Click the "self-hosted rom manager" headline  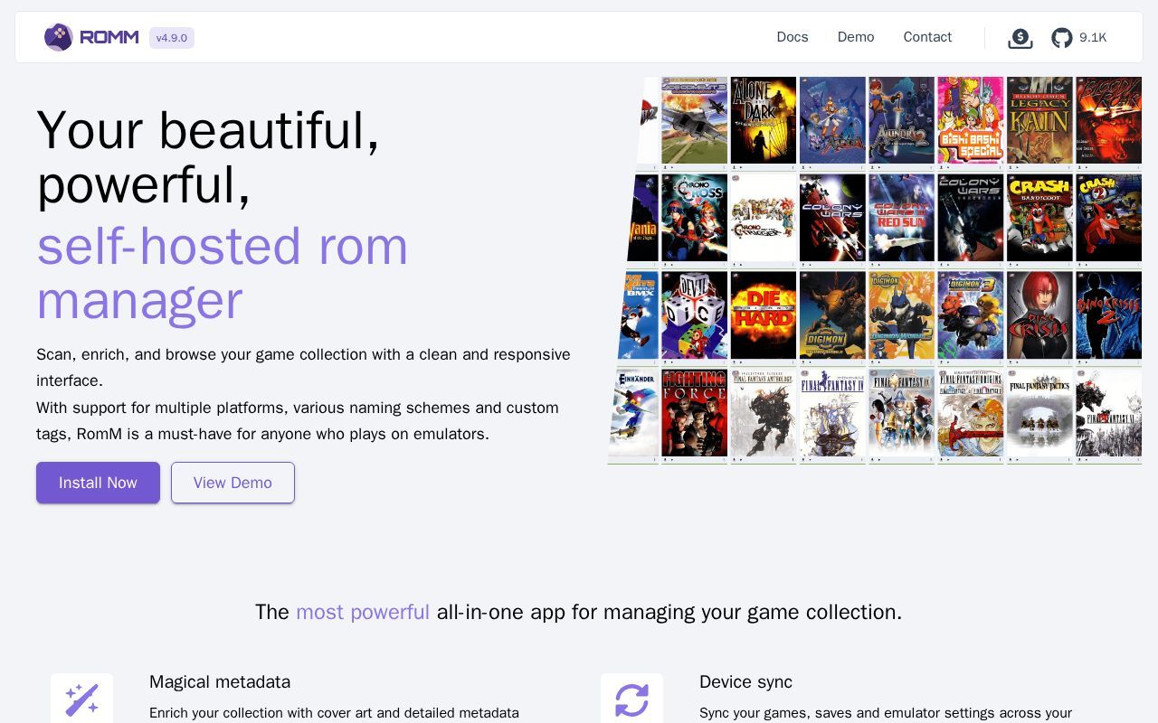pos(223,273)
